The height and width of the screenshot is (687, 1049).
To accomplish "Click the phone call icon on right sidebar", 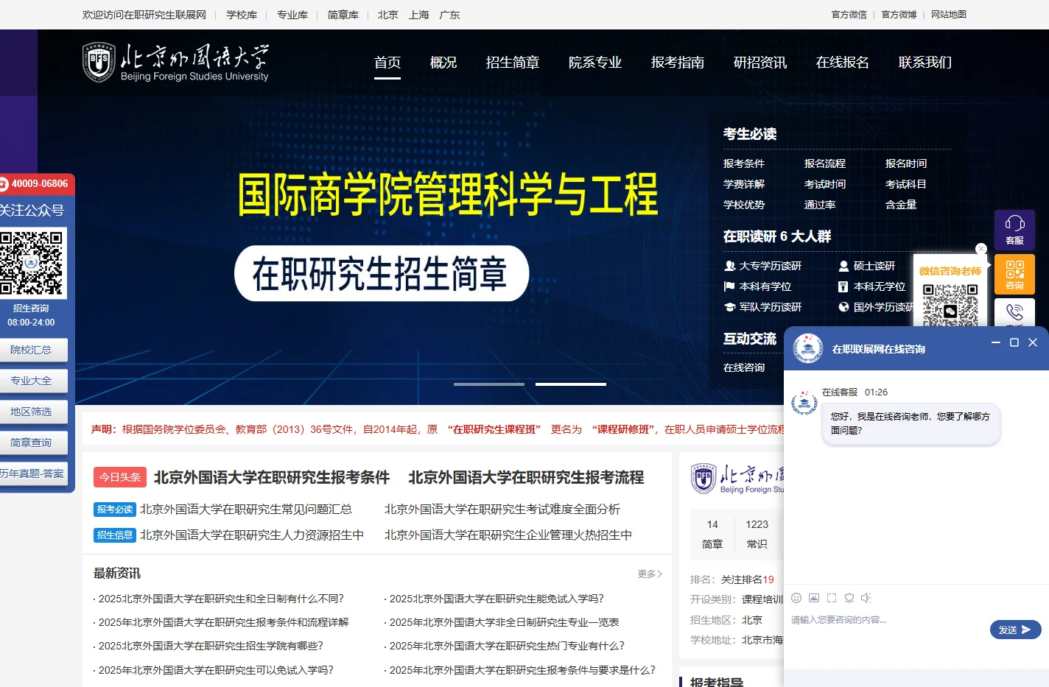I will tap(1014, 312).
